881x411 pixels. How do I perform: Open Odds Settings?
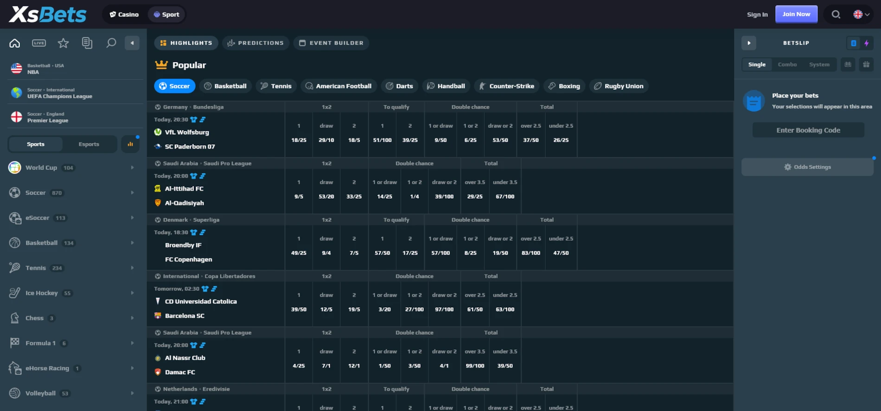click(807, 167)
